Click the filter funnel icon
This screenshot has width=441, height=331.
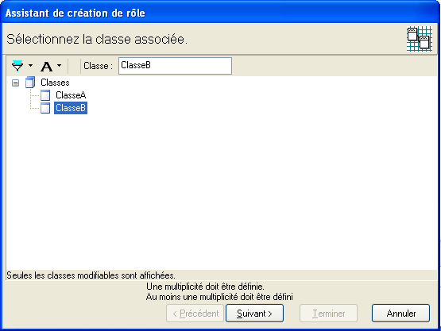pos(17,66)
